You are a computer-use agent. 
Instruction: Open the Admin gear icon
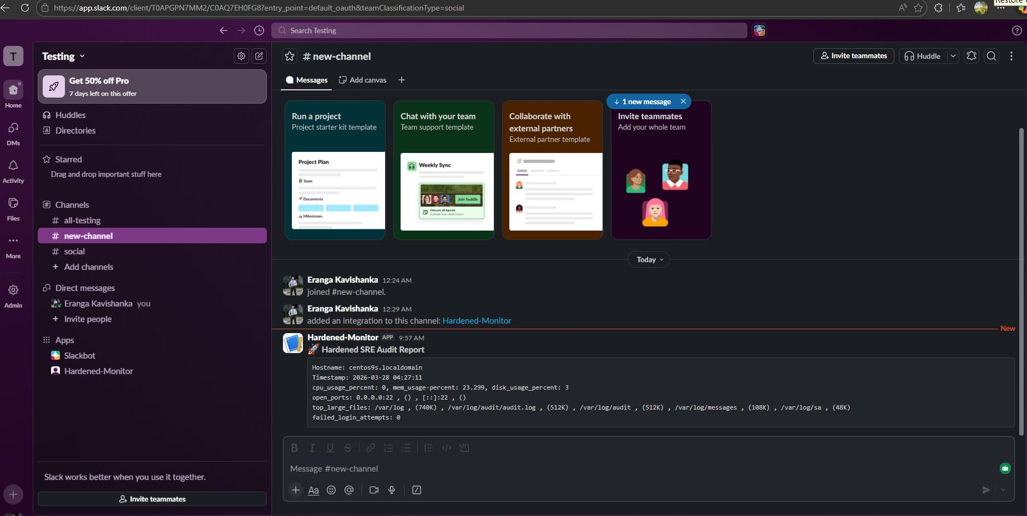click(x=13, y=290)
